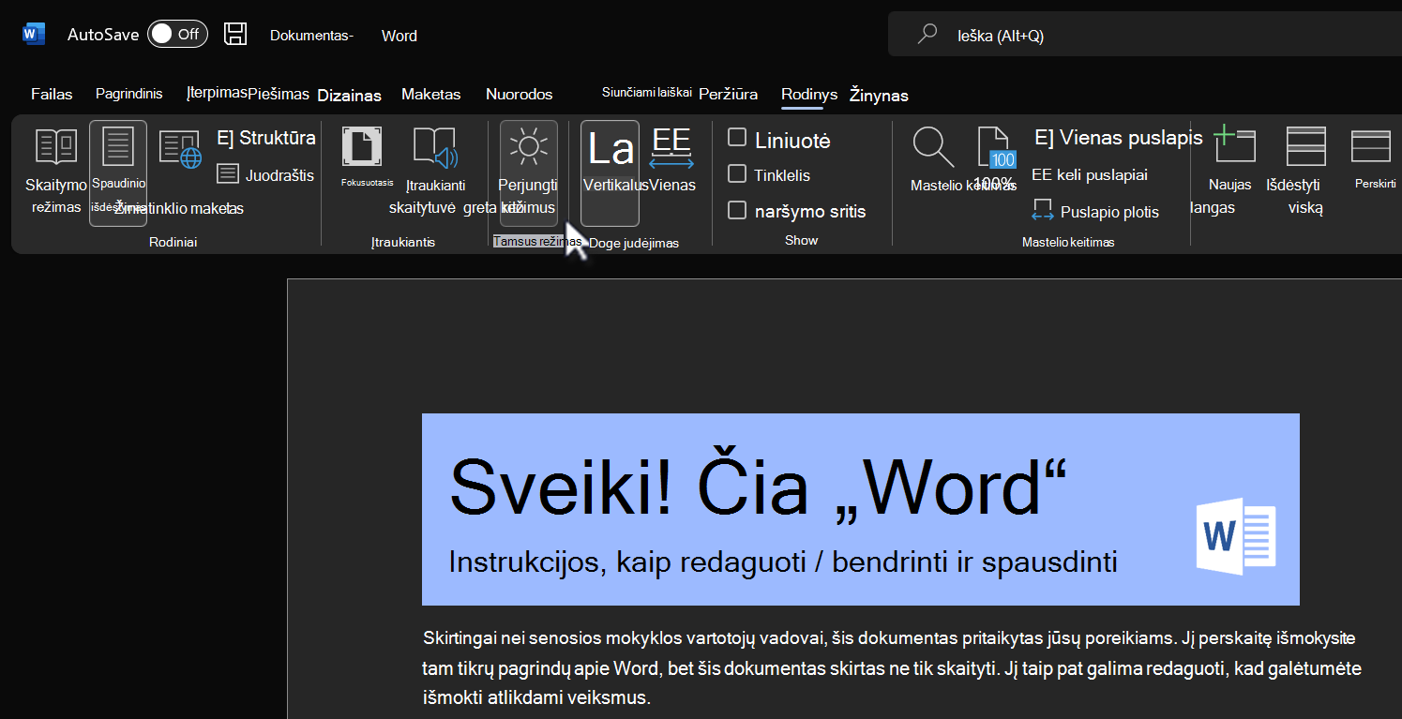Launch Įtraukianti skaitytuvė immersive reader

pos(433,148)
